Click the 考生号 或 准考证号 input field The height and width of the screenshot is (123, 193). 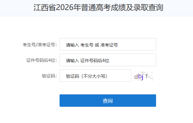(x=108, y=44)
